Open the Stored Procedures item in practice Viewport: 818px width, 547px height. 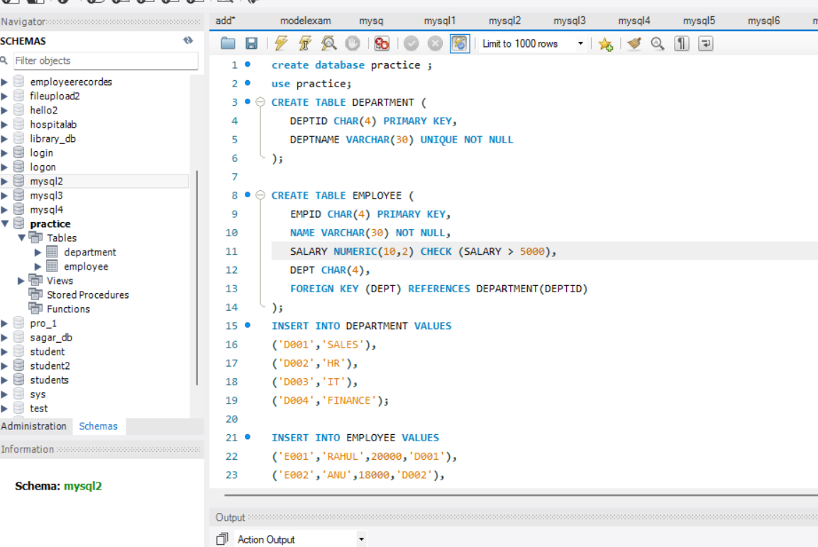[87, 294]
